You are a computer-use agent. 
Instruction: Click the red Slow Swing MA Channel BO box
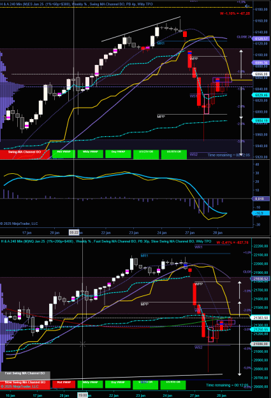25,384
